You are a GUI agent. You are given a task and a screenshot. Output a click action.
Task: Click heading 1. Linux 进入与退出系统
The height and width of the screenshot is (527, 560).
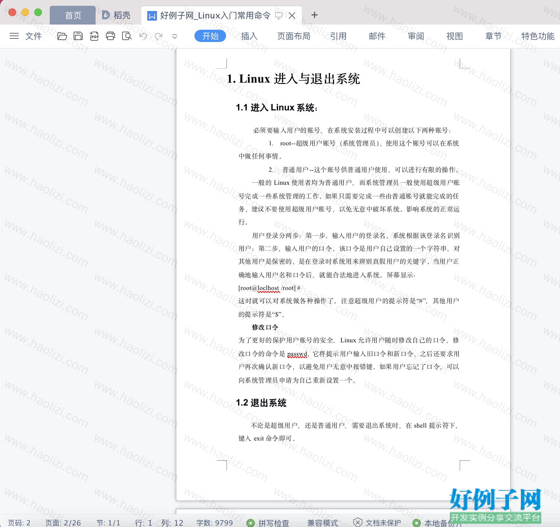coord(293,78)
